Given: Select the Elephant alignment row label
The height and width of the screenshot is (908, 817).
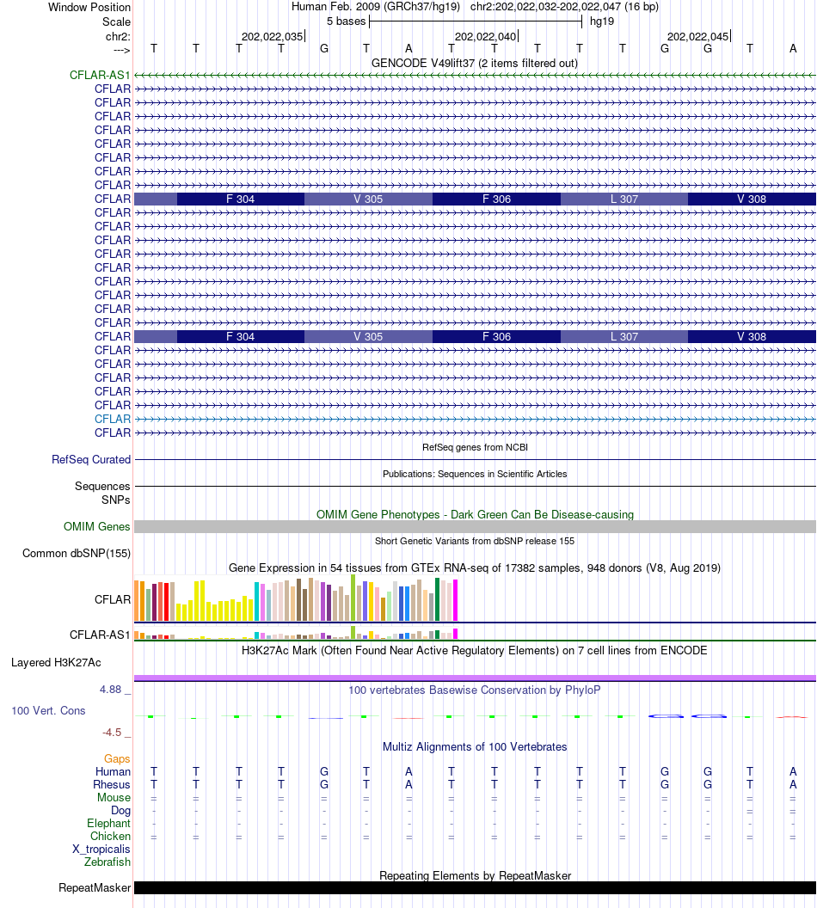Looking at the screenshot, I should pos(109,823).
